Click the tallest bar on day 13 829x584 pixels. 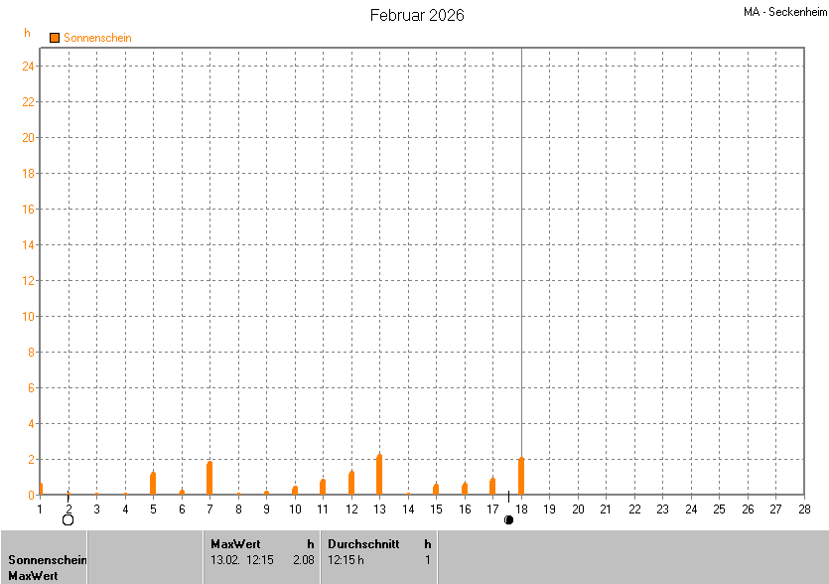click(379, 475)
